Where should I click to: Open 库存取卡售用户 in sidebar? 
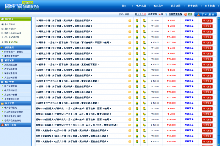(x=11, y=56)
